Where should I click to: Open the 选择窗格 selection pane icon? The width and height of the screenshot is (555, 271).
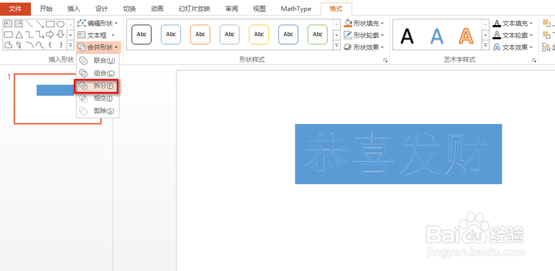547,47
